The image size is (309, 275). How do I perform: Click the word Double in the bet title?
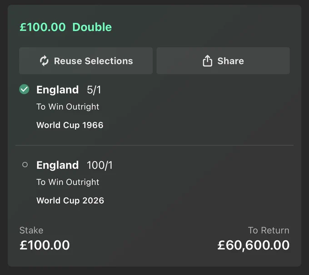point(92,27)
